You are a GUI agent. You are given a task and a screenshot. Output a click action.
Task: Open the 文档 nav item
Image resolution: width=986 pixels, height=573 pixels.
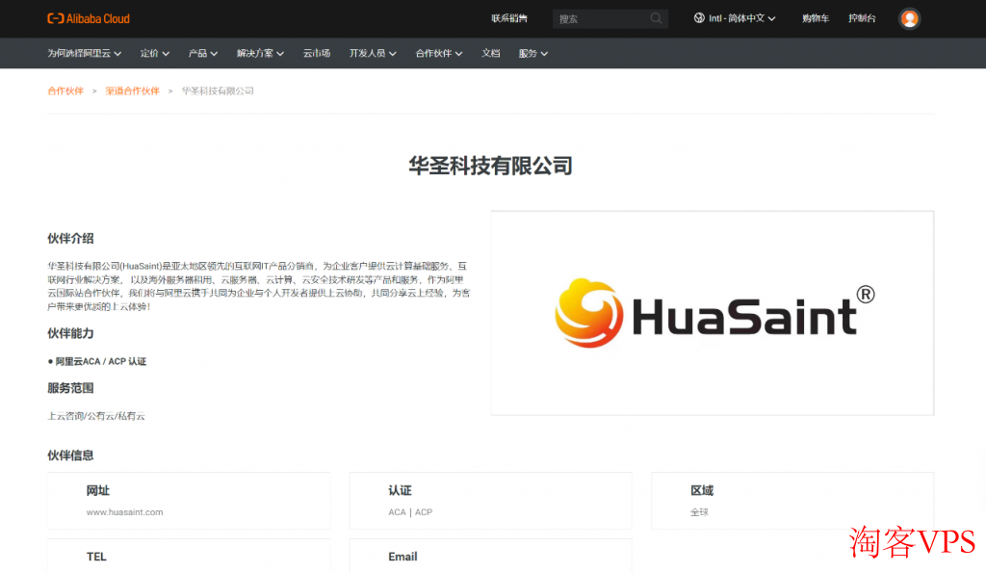tap(490, 54)
